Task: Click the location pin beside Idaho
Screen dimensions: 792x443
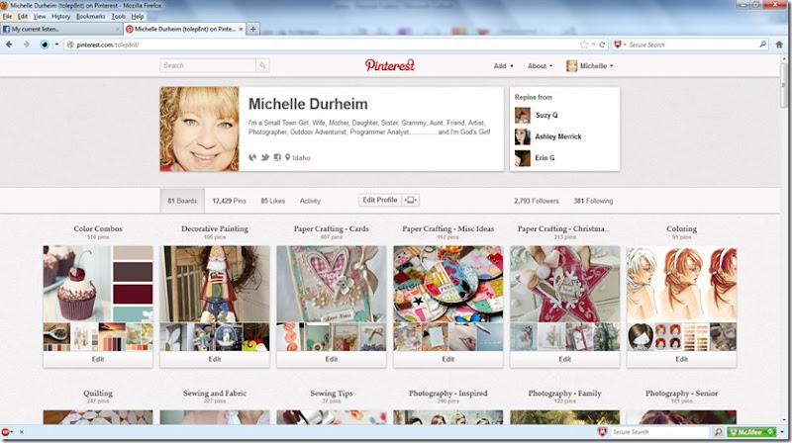Action: tap(287, 157)
